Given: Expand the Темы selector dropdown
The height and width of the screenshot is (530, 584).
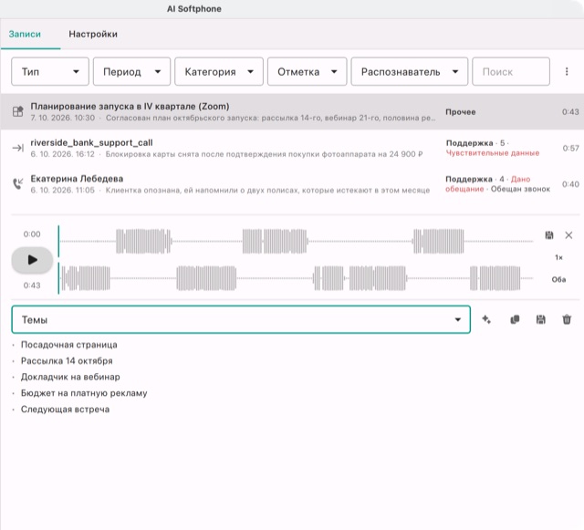Looking at the screenshot, I should tap(241, 319).
